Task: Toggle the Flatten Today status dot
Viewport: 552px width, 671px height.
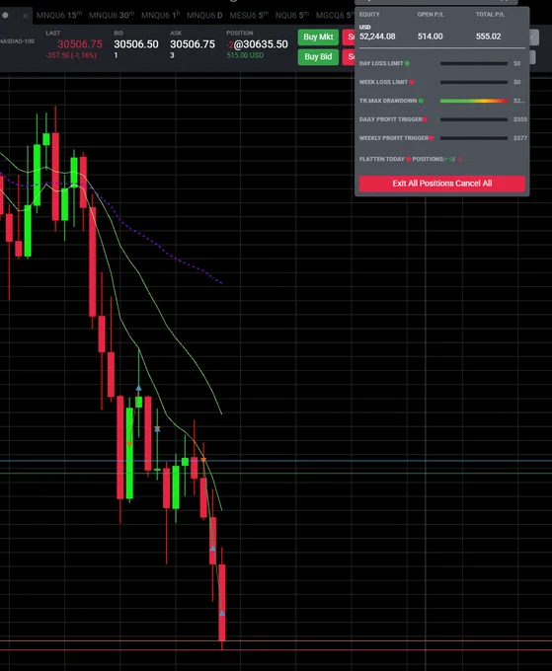Action: coord(409,159)
